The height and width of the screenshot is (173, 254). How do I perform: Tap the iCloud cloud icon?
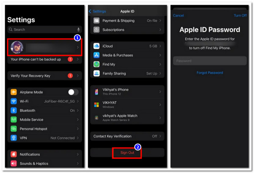click(97, 46)
